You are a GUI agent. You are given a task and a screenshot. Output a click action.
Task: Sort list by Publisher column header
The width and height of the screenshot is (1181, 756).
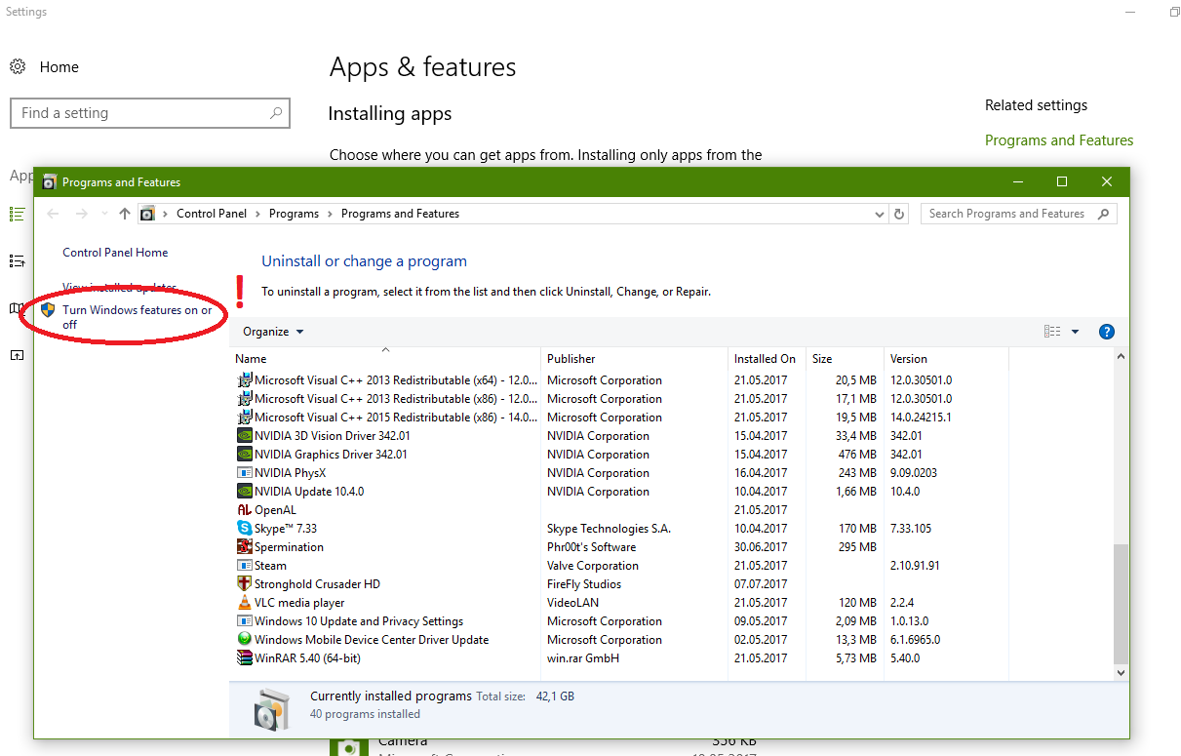coord(571,359)
